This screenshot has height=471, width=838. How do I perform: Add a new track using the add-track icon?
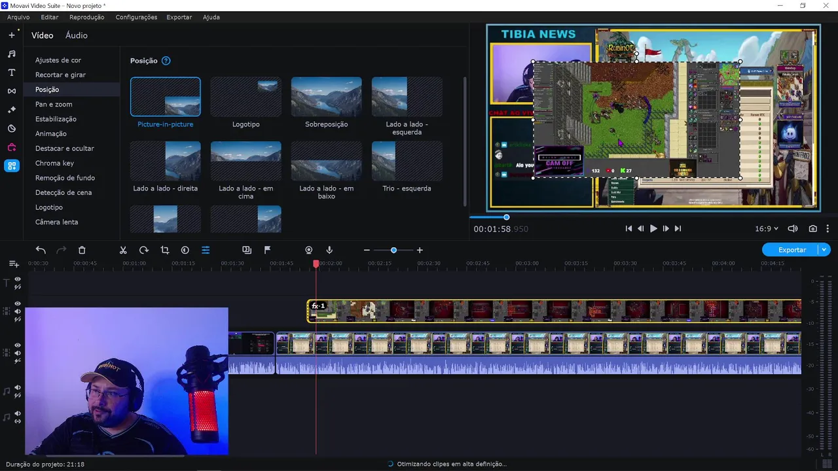click(x=14, y=264)
